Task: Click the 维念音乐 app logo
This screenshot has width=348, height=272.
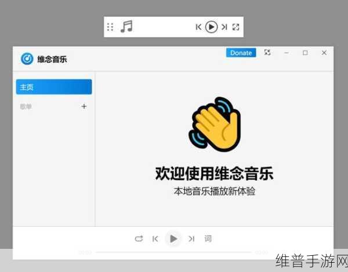Action: tap(27, 59)
